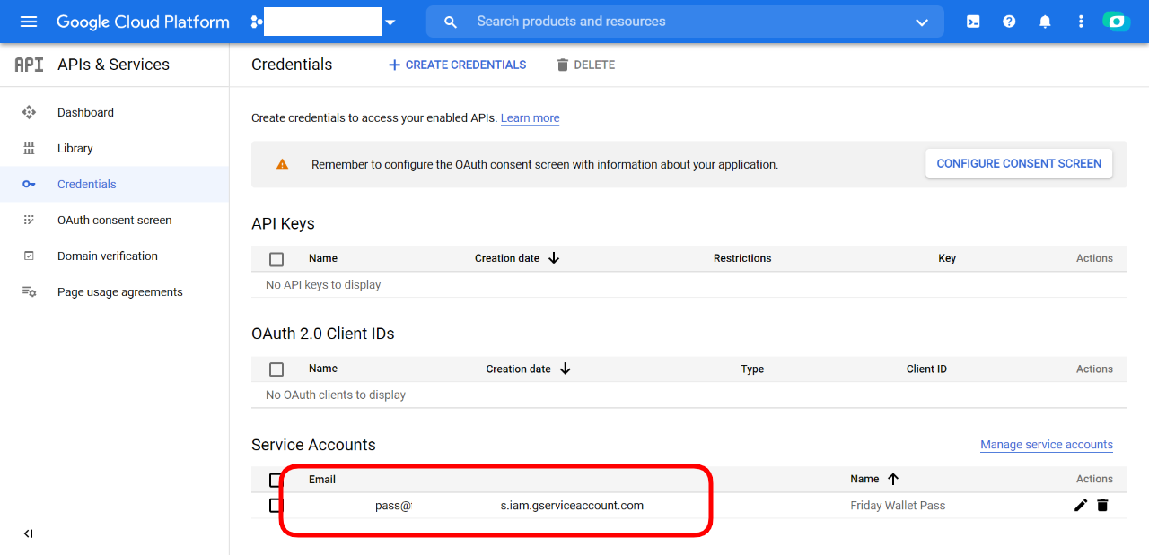
Task: Click the Dashboard sidebar icon
Action: 29,112
